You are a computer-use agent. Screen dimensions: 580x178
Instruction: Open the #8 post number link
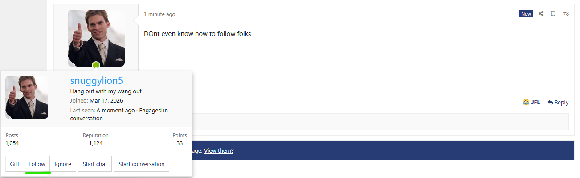pos(565,14)
